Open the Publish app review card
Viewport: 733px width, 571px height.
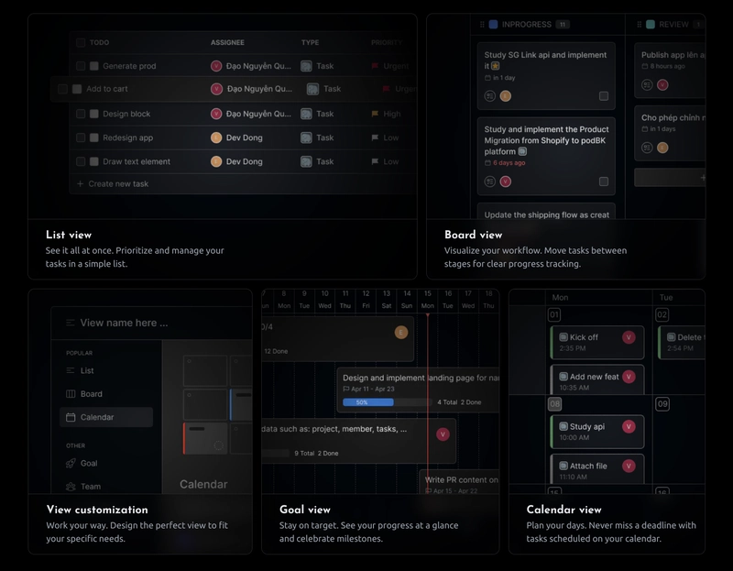tap(670, 71)
